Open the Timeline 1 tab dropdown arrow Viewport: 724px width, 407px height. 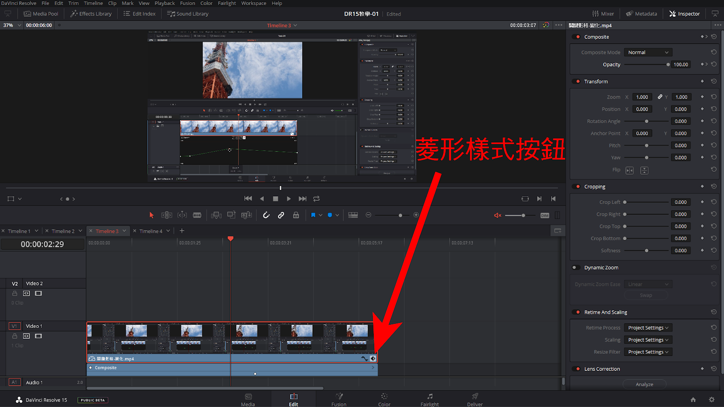point(37,231)
